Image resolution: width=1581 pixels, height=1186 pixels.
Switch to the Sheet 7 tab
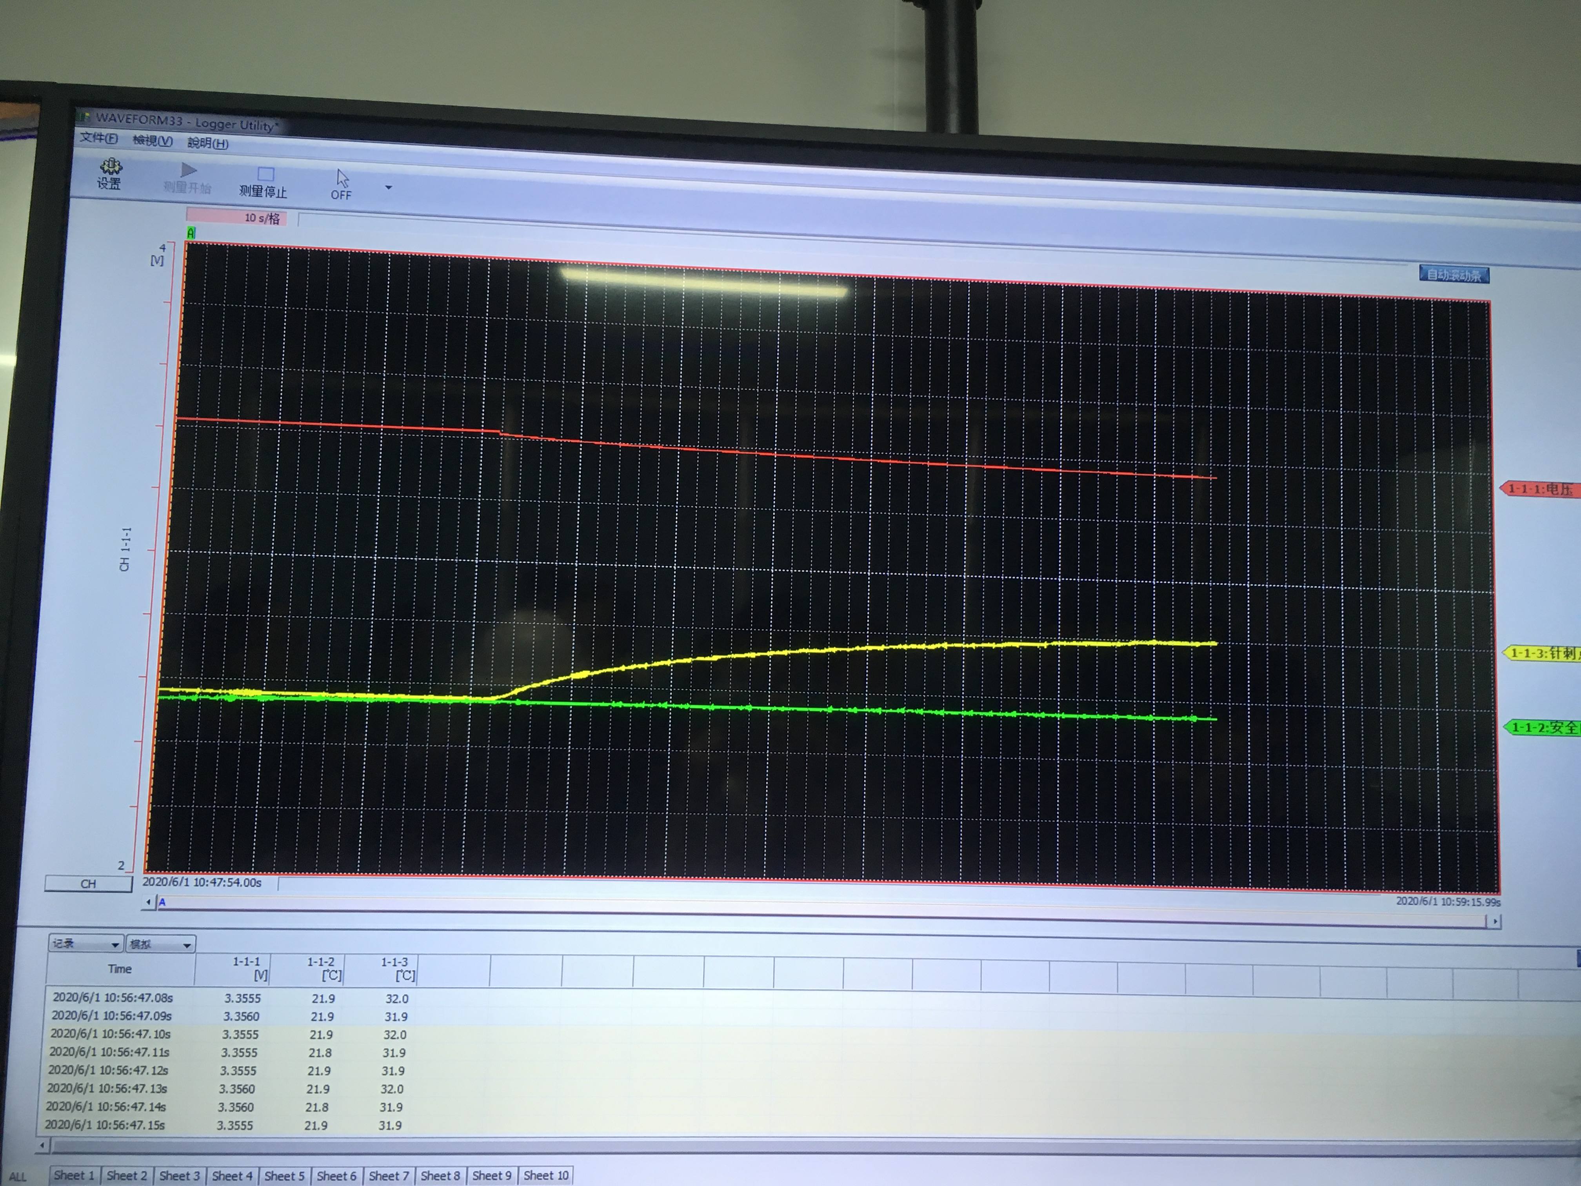pyautogui.click(x=389, y=1176)
